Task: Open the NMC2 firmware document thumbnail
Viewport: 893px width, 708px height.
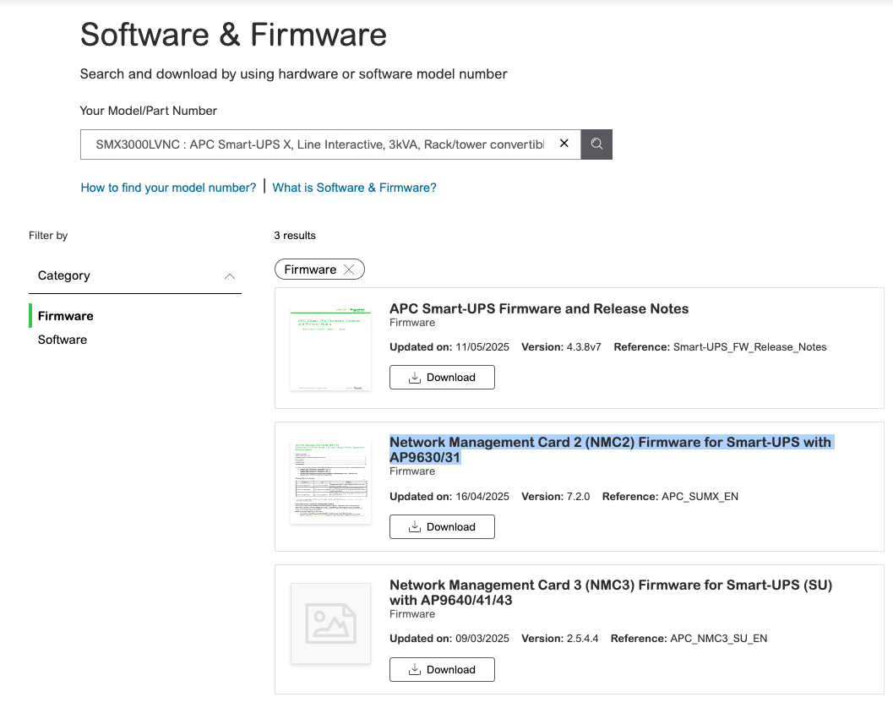Action: point(330,482)
